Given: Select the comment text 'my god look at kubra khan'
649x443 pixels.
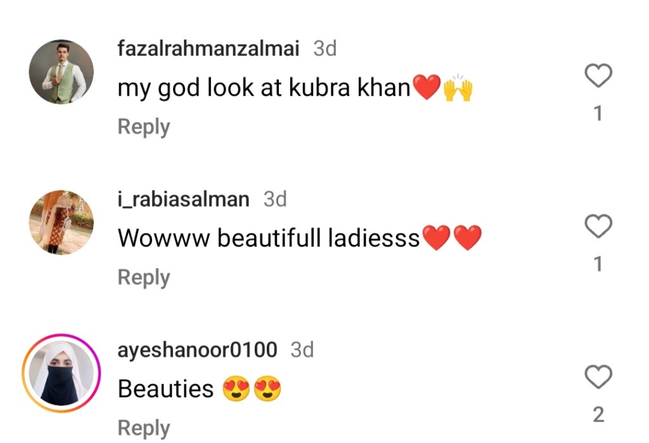Looking at the screenshot, I should pyautogui.click(x=264, y=88).
